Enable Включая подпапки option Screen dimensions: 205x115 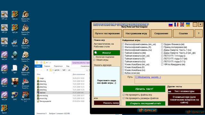(x=94, y=57)
